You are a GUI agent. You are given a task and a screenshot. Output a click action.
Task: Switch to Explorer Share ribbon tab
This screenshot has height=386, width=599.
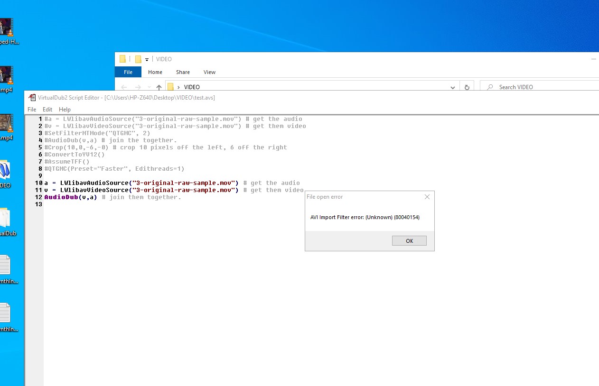[183, 72]
